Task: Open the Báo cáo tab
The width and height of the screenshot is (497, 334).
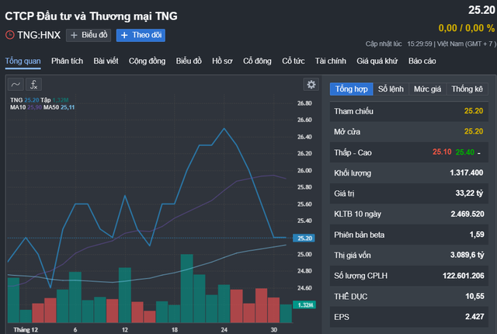Action: [x=422, y=61]
